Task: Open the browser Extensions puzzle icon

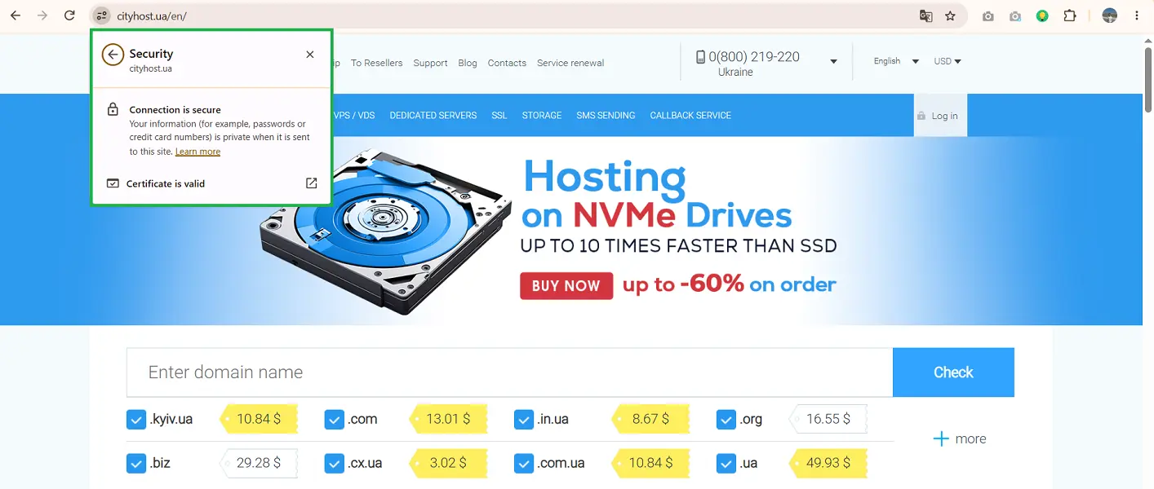Action: point(1070,15)
